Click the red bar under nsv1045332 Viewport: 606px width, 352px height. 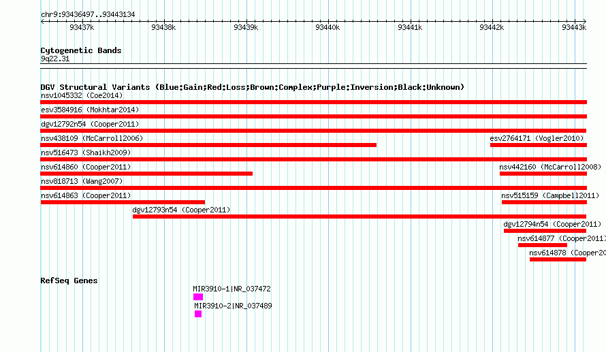(x=313, y=102)
